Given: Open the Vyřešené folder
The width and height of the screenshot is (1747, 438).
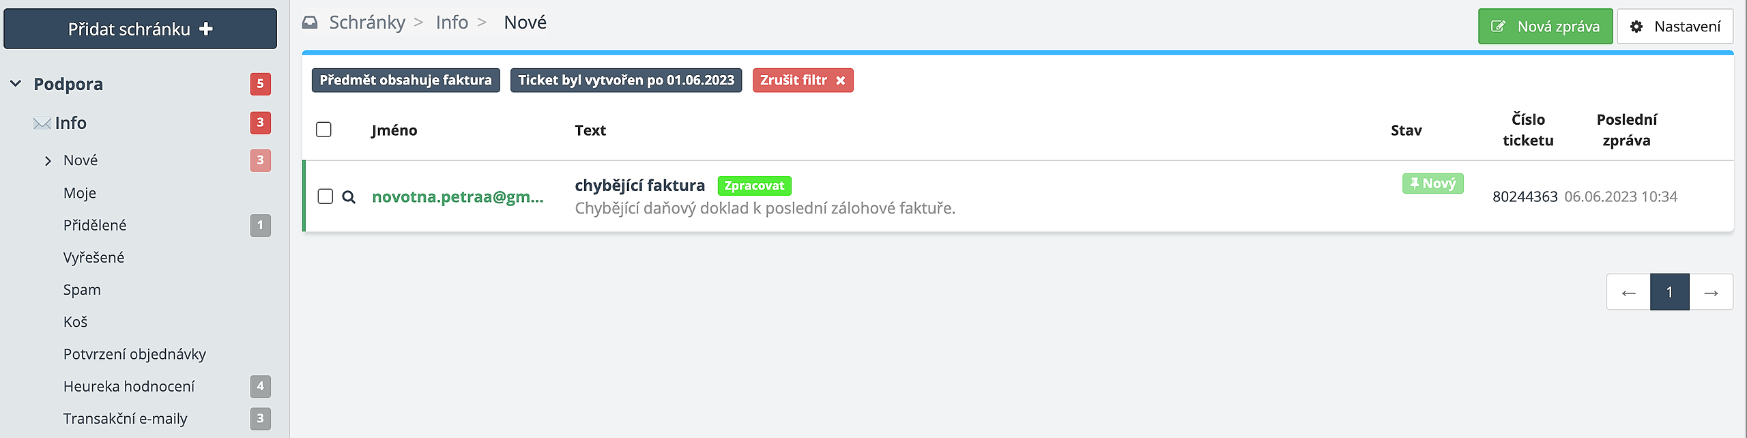Looking at the screenshot, I should pyautogui.click(x=94, y=258).
